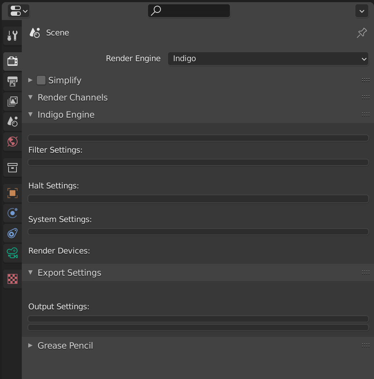Click the drag grip on Simplify panel
The width and height of the screenshot is (374, 379).
(x=365, y=80)
